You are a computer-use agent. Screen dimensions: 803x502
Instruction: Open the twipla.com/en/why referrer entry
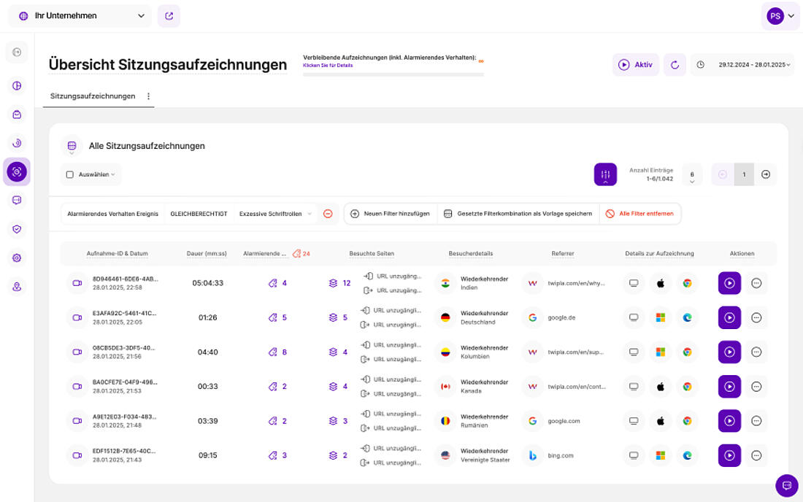click(x=576, y=284)
